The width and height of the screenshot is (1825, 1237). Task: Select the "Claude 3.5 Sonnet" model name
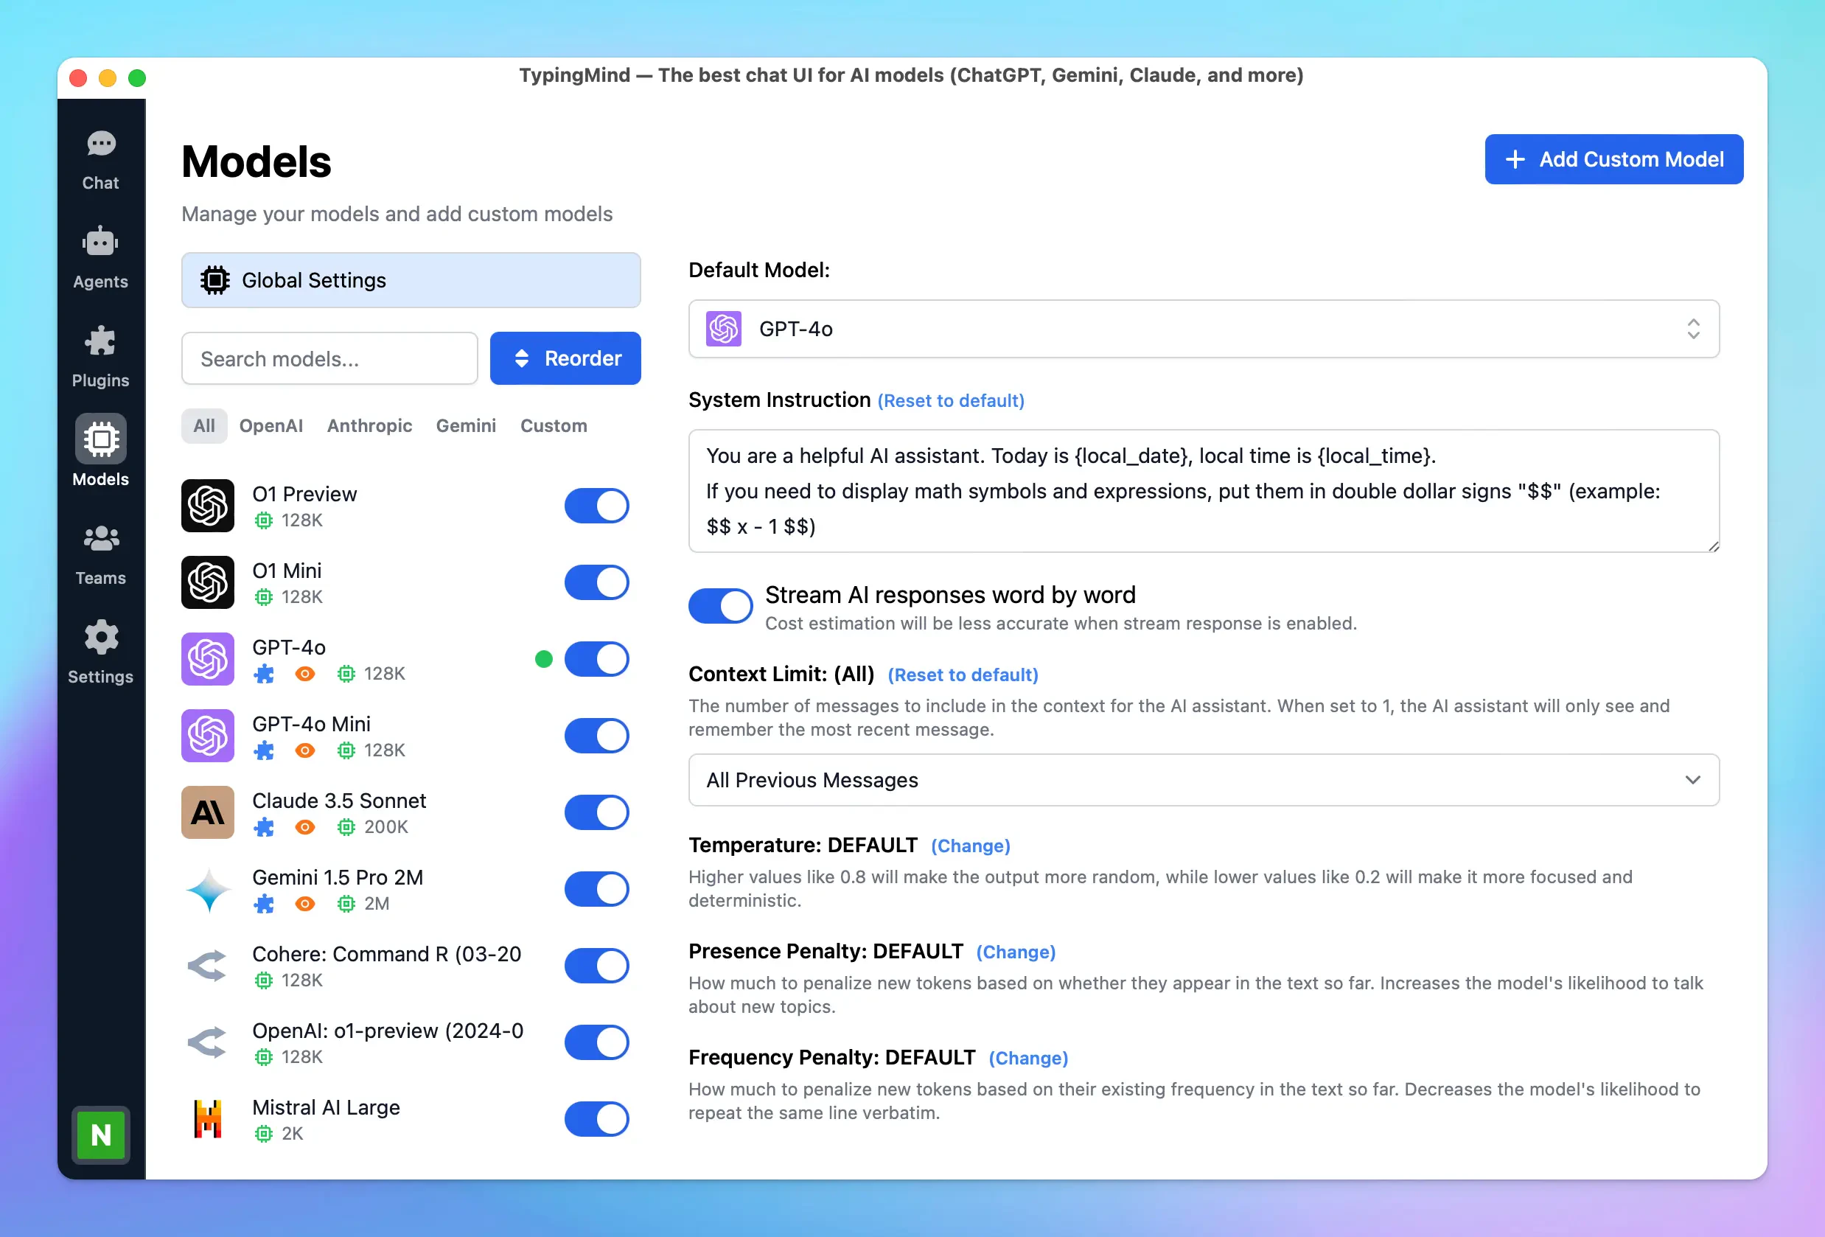click(x=339, y=801)
